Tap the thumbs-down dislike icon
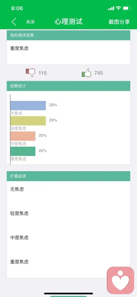The width and height of the screenshot is (137, 297). (31, 73)
